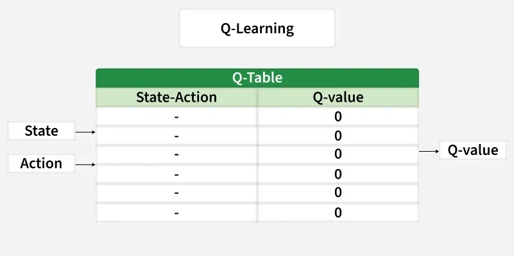Click the arrow next to Action label
514x256 pixels.
(x=85, y=164)
